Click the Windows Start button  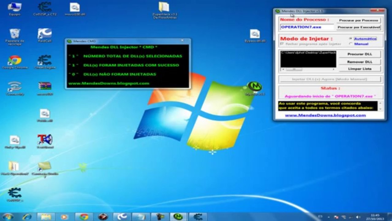7,217
